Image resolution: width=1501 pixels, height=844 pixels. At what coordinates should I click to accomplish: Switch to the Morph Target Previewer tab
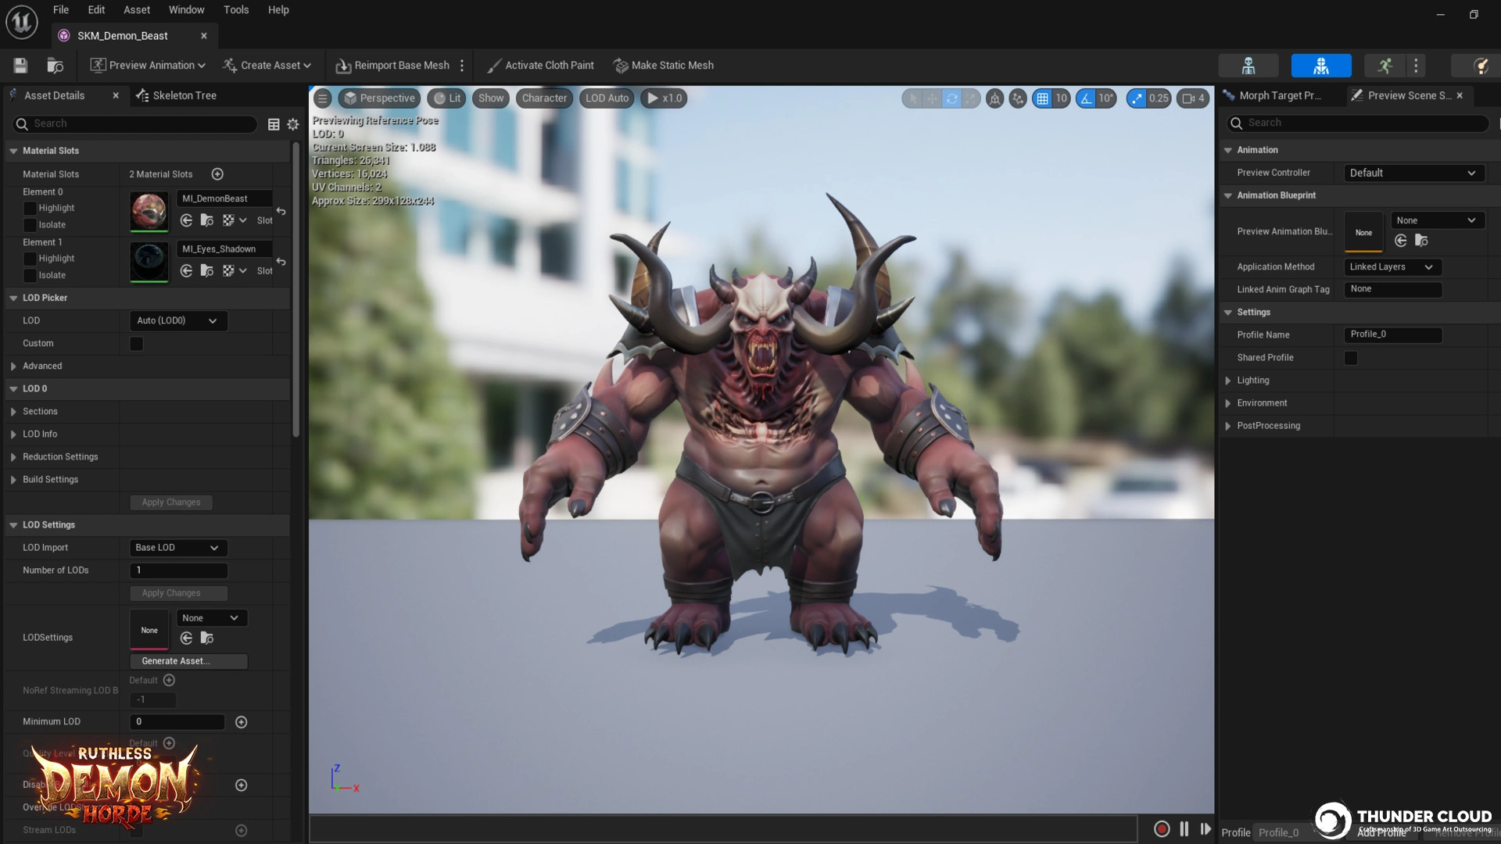point(1274,95)
